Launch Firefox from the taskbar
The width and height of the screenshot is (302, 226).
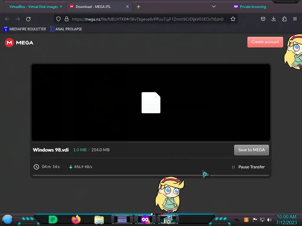pyautogui.click(x=76, y=220)
